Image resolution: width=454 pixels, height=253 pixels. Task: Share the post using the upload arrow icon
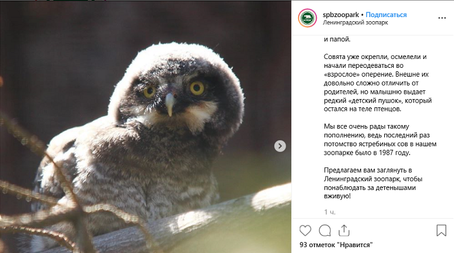pyautogui.click(x=344, y=231)
